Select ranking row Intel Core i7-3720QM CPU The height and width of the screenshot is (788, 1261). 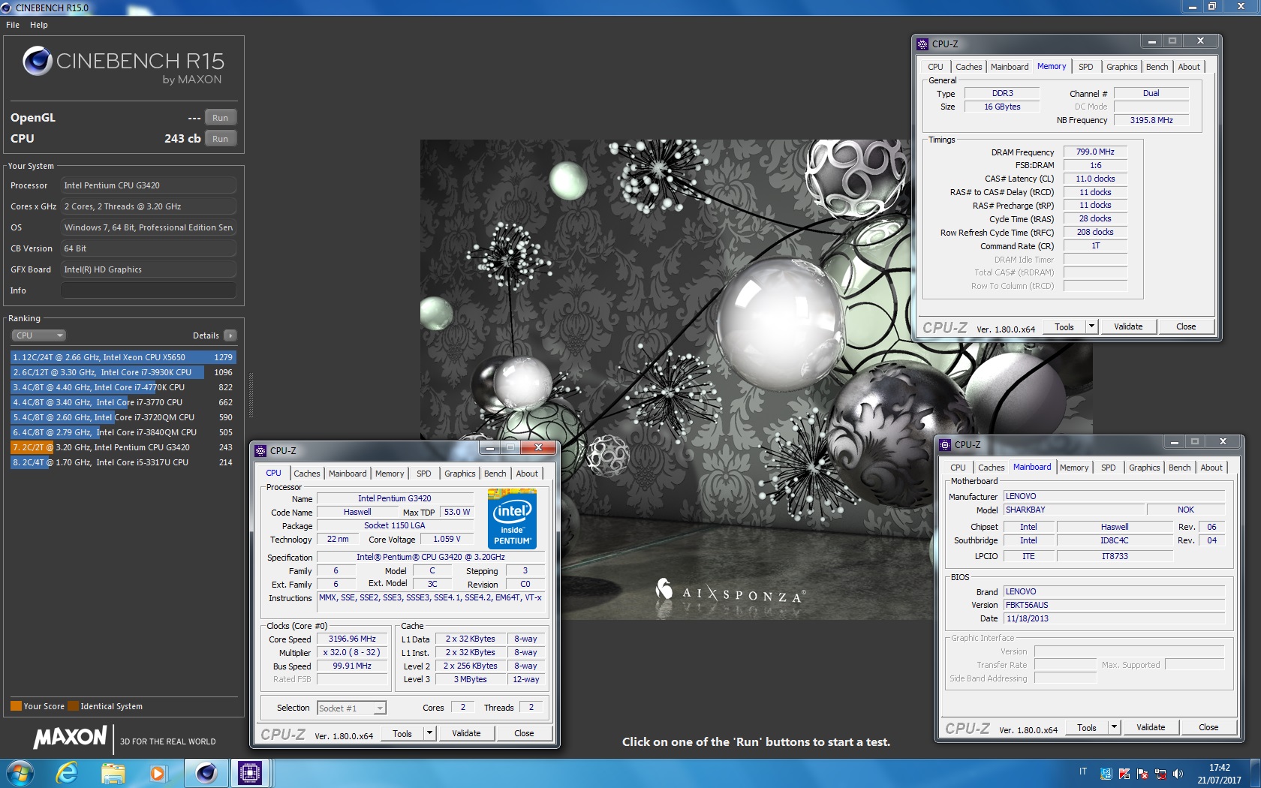point(124,417)
